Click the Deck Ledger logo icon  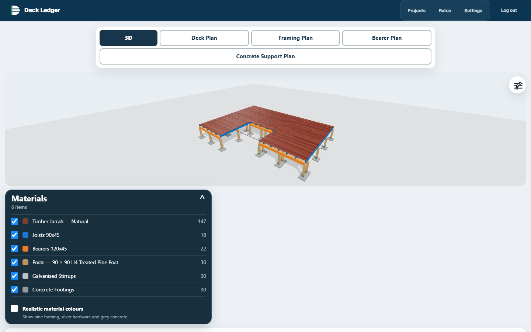(15, 10)
